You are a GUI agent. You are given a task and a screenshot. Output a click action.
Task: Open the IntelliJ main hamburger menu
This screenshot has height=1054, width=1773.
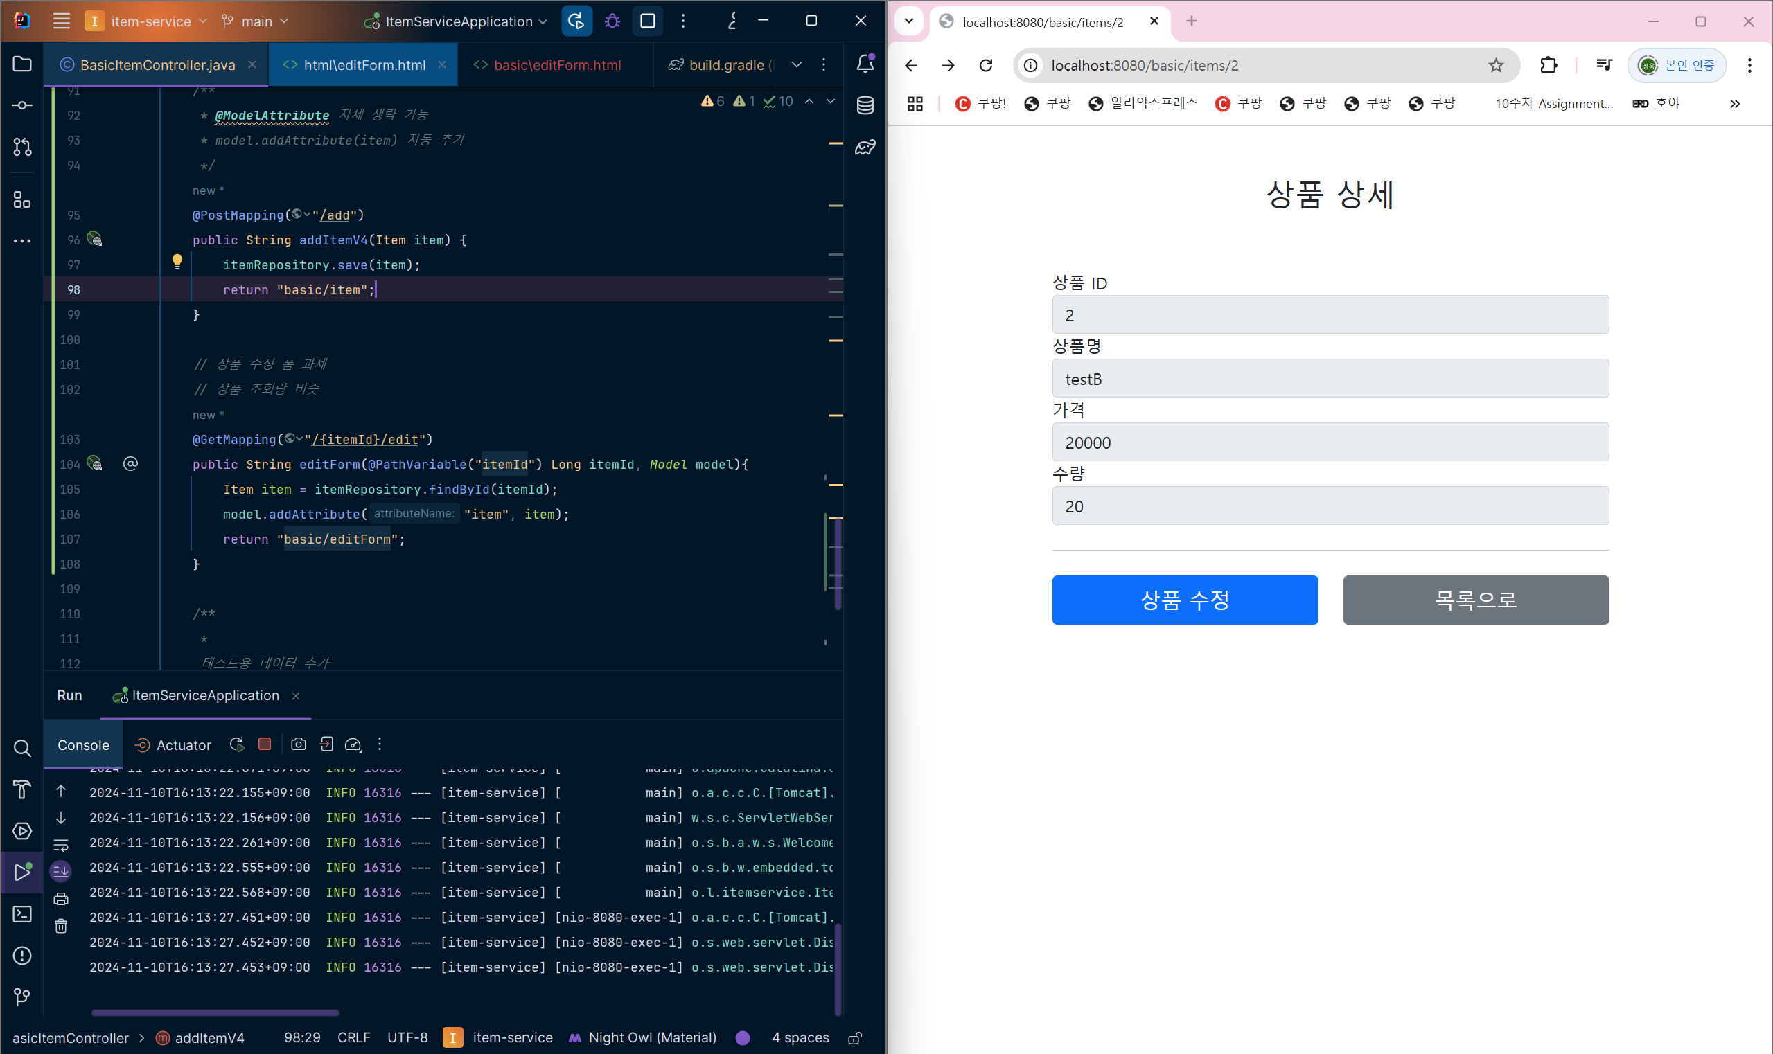coord(61,21)
